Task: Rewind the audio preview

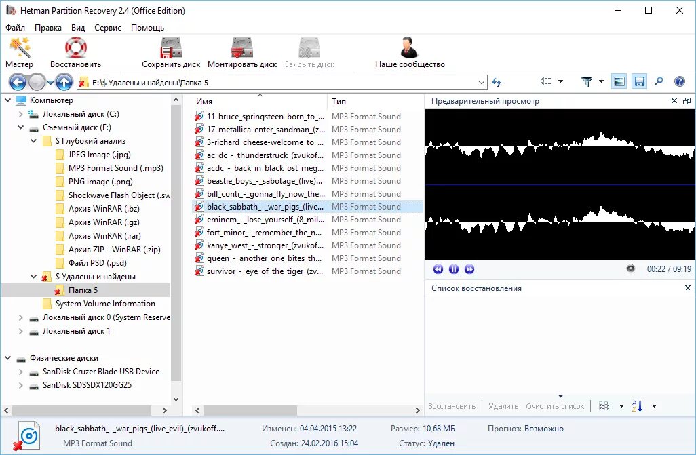Action: (438, 269)
